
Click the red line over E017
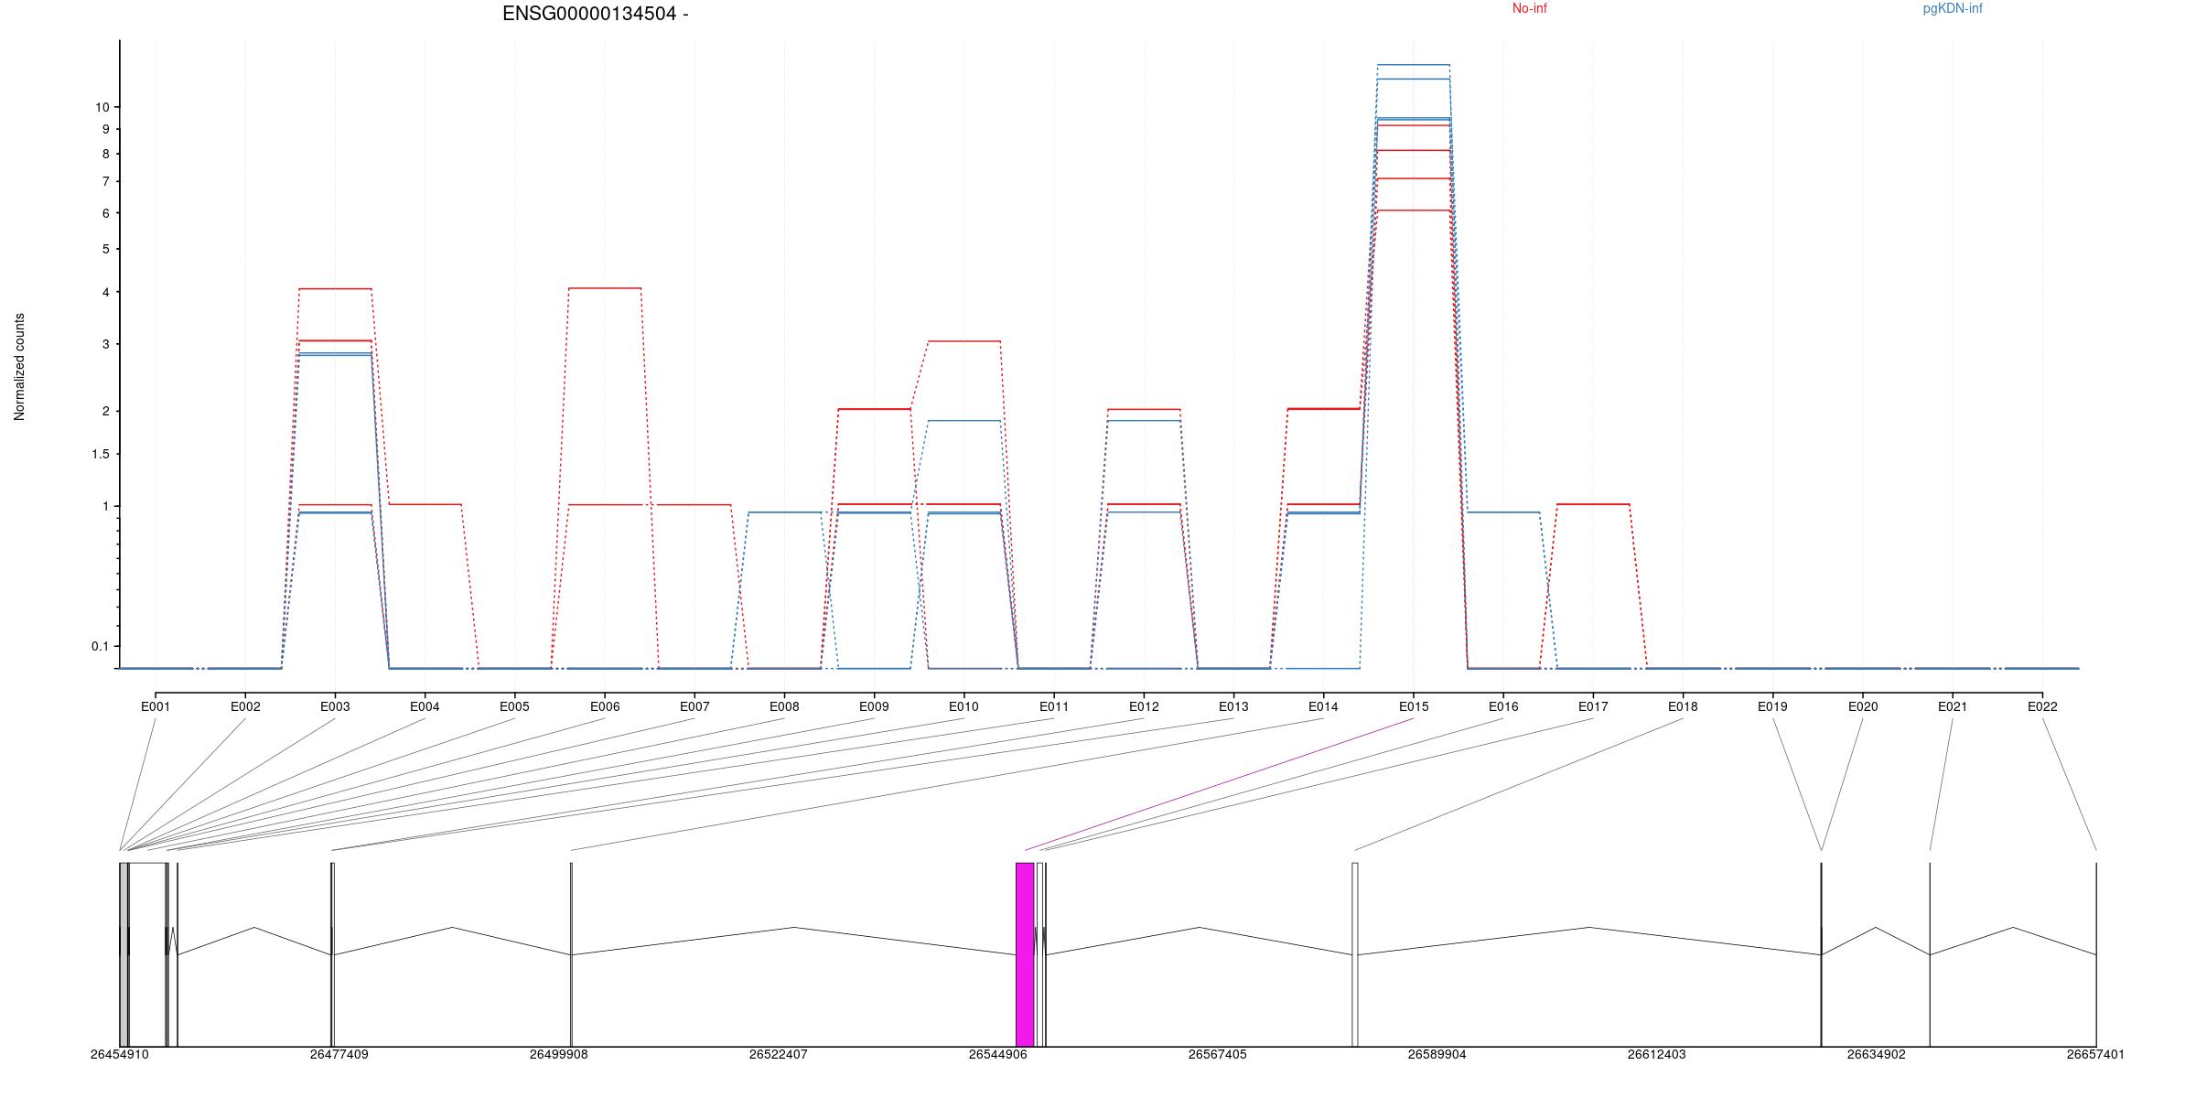(1593, 504)
